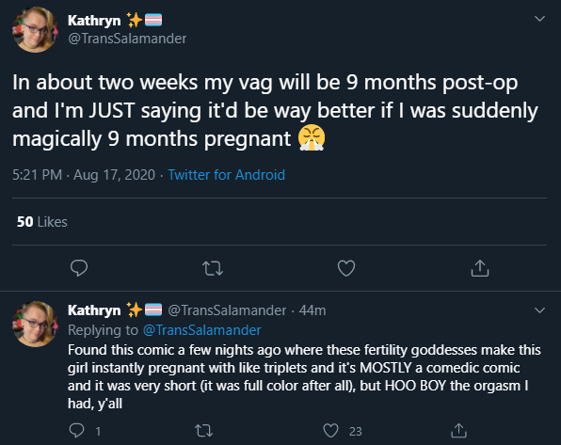The image size is (561, 445).
Task: Click the Kathryn name on reply tweet
Action: point(94,310)
